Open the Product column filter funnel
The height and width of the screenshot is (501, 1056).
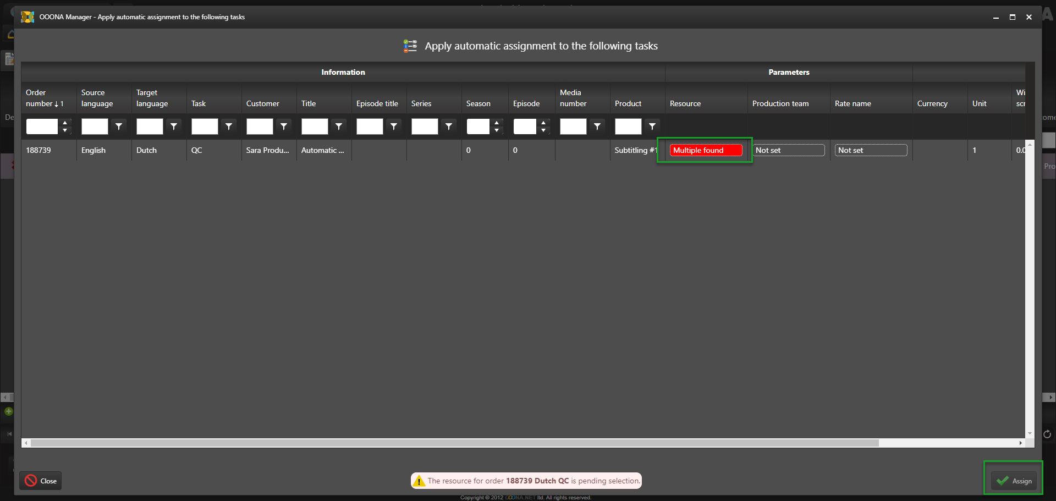[x=652, y=126]
